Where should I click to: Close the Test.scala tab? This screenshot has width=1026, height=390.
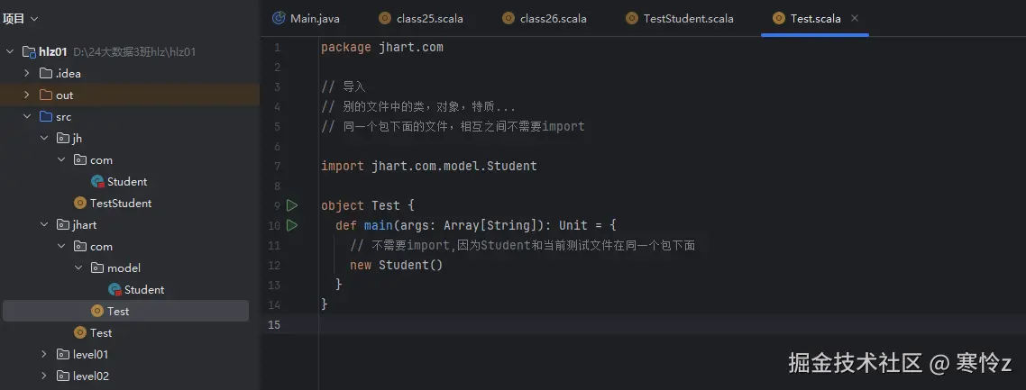tap(855, 18)
